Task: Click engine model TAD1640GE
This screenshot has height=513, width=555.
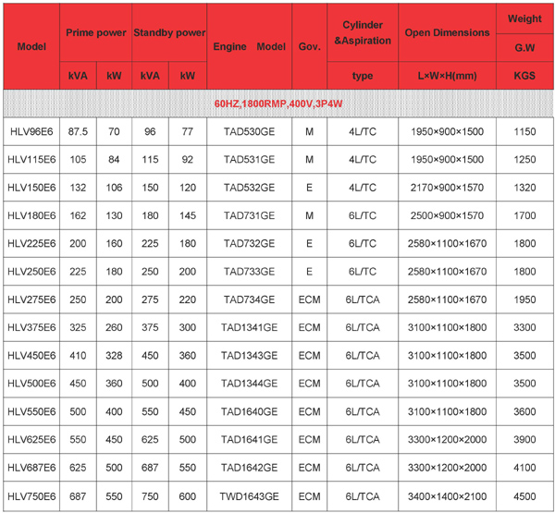Action: 249,411
